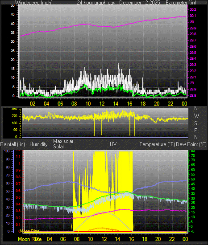
Task: Click the 'E' compass label on wind direction graph
Action: coord(196,130)
